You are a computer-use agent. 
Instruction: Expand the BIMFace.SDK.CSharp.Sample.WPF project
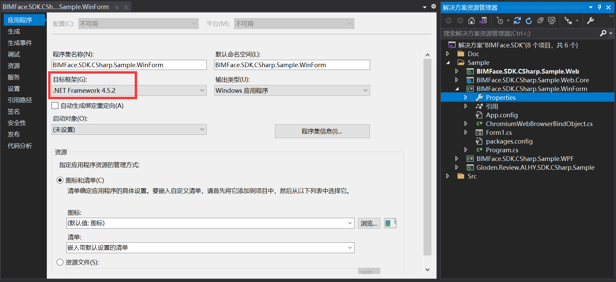[x=457, y=159]
